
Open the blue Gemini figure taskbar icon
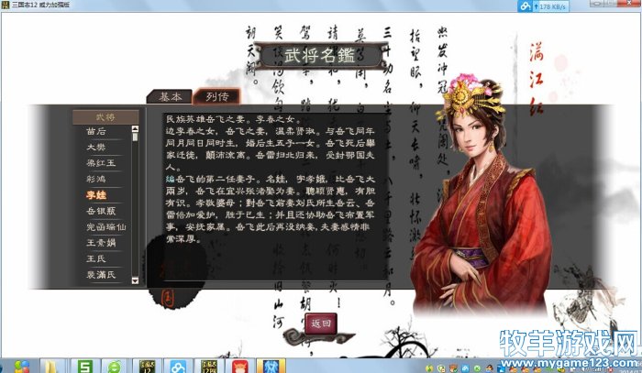[x=271, y=367]
